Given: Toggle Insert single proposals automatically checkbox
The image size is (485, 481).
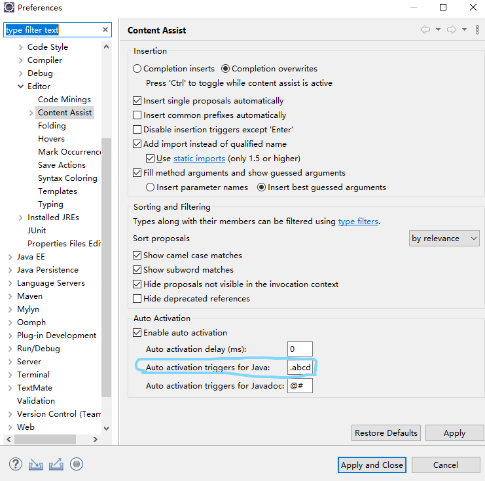Looking at the screenshot, I should 137,101.
